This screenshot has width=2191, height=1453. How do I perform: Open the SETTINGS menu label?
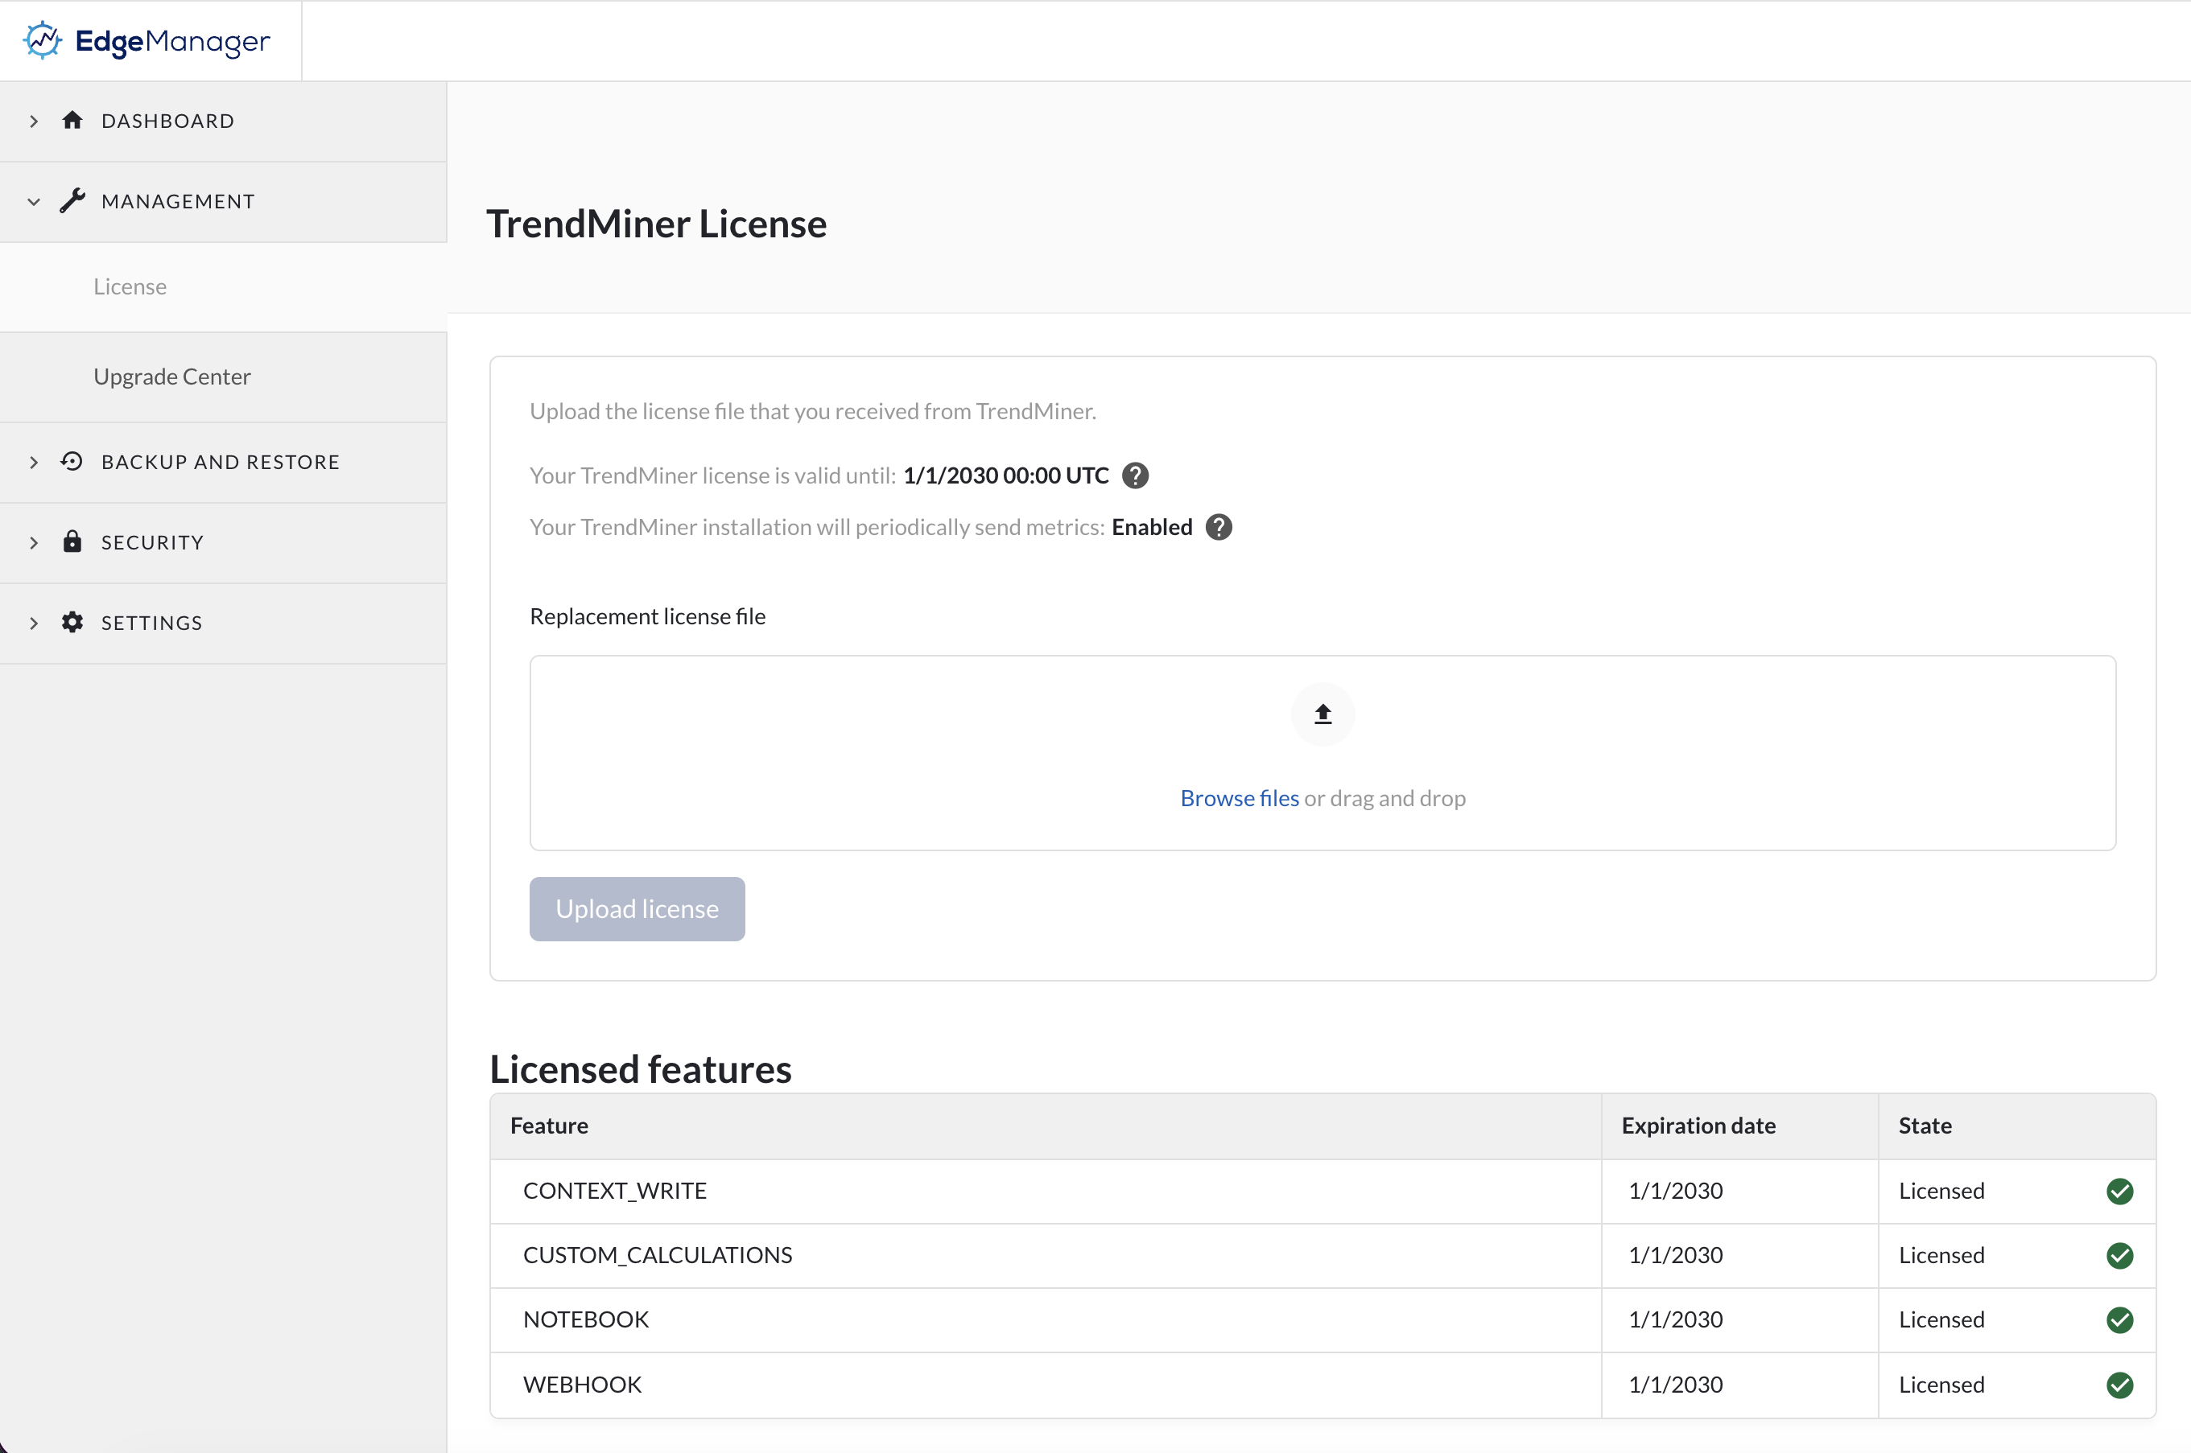(x=152, y=624)
